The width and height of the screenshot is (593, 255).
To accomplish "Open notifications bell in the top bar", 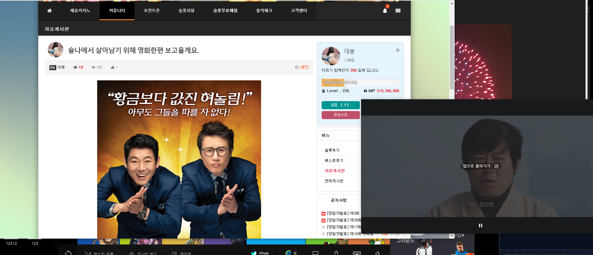I will tap(385, 11).
